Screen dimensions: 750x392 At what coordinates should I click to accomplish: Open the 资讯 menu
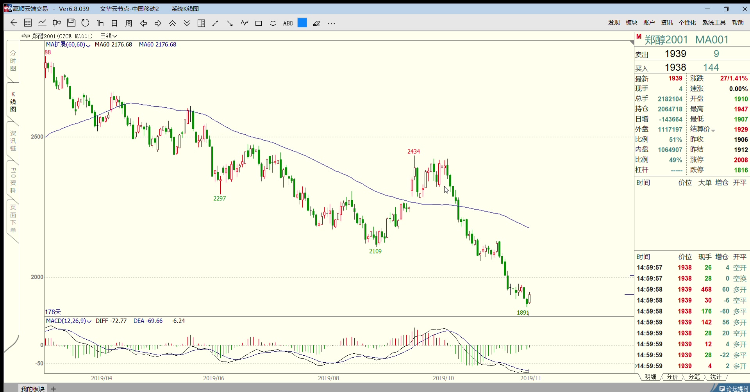tap(666, 23)
